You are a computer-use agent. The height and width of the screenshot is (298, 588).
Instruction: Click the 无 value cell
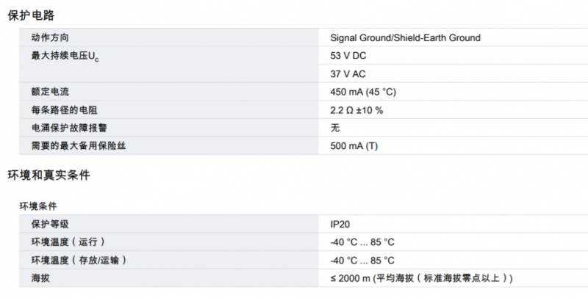click(x=335, y=128)
